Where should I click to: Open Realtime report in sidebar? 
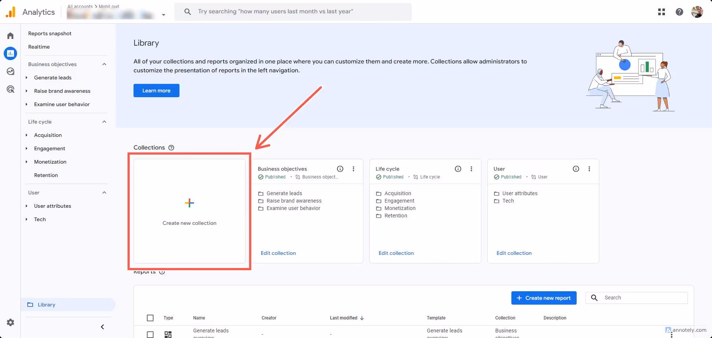pos(39,47)
